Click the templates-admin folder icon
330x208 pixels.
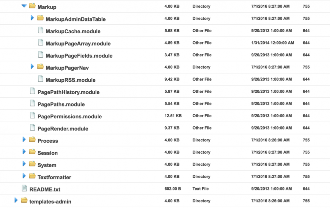tap(24, 200)
